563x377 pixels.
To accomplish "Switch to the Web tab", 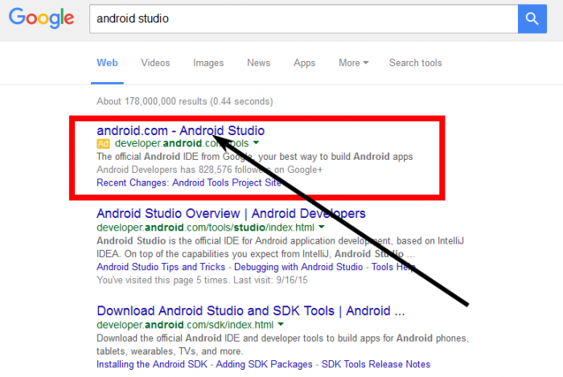I will 107,63.
